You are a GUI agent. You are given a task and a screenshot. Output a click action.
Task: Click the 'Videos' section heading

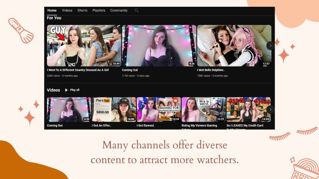tap(53, 90)
